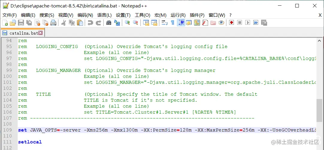Run macro multiple times icon
This screenshot has height=150, width=324.
tap(256, 23)
